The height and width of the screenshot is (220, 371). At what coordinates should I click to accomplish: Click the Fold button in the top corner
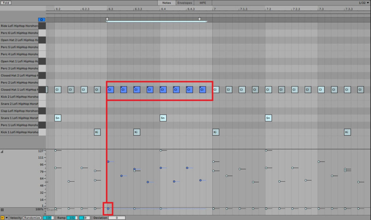6,3
